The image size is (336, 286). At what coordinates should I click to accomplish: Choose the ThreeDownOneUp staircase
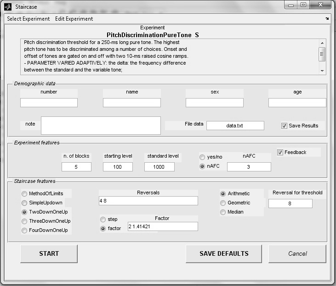coord(24,221)
